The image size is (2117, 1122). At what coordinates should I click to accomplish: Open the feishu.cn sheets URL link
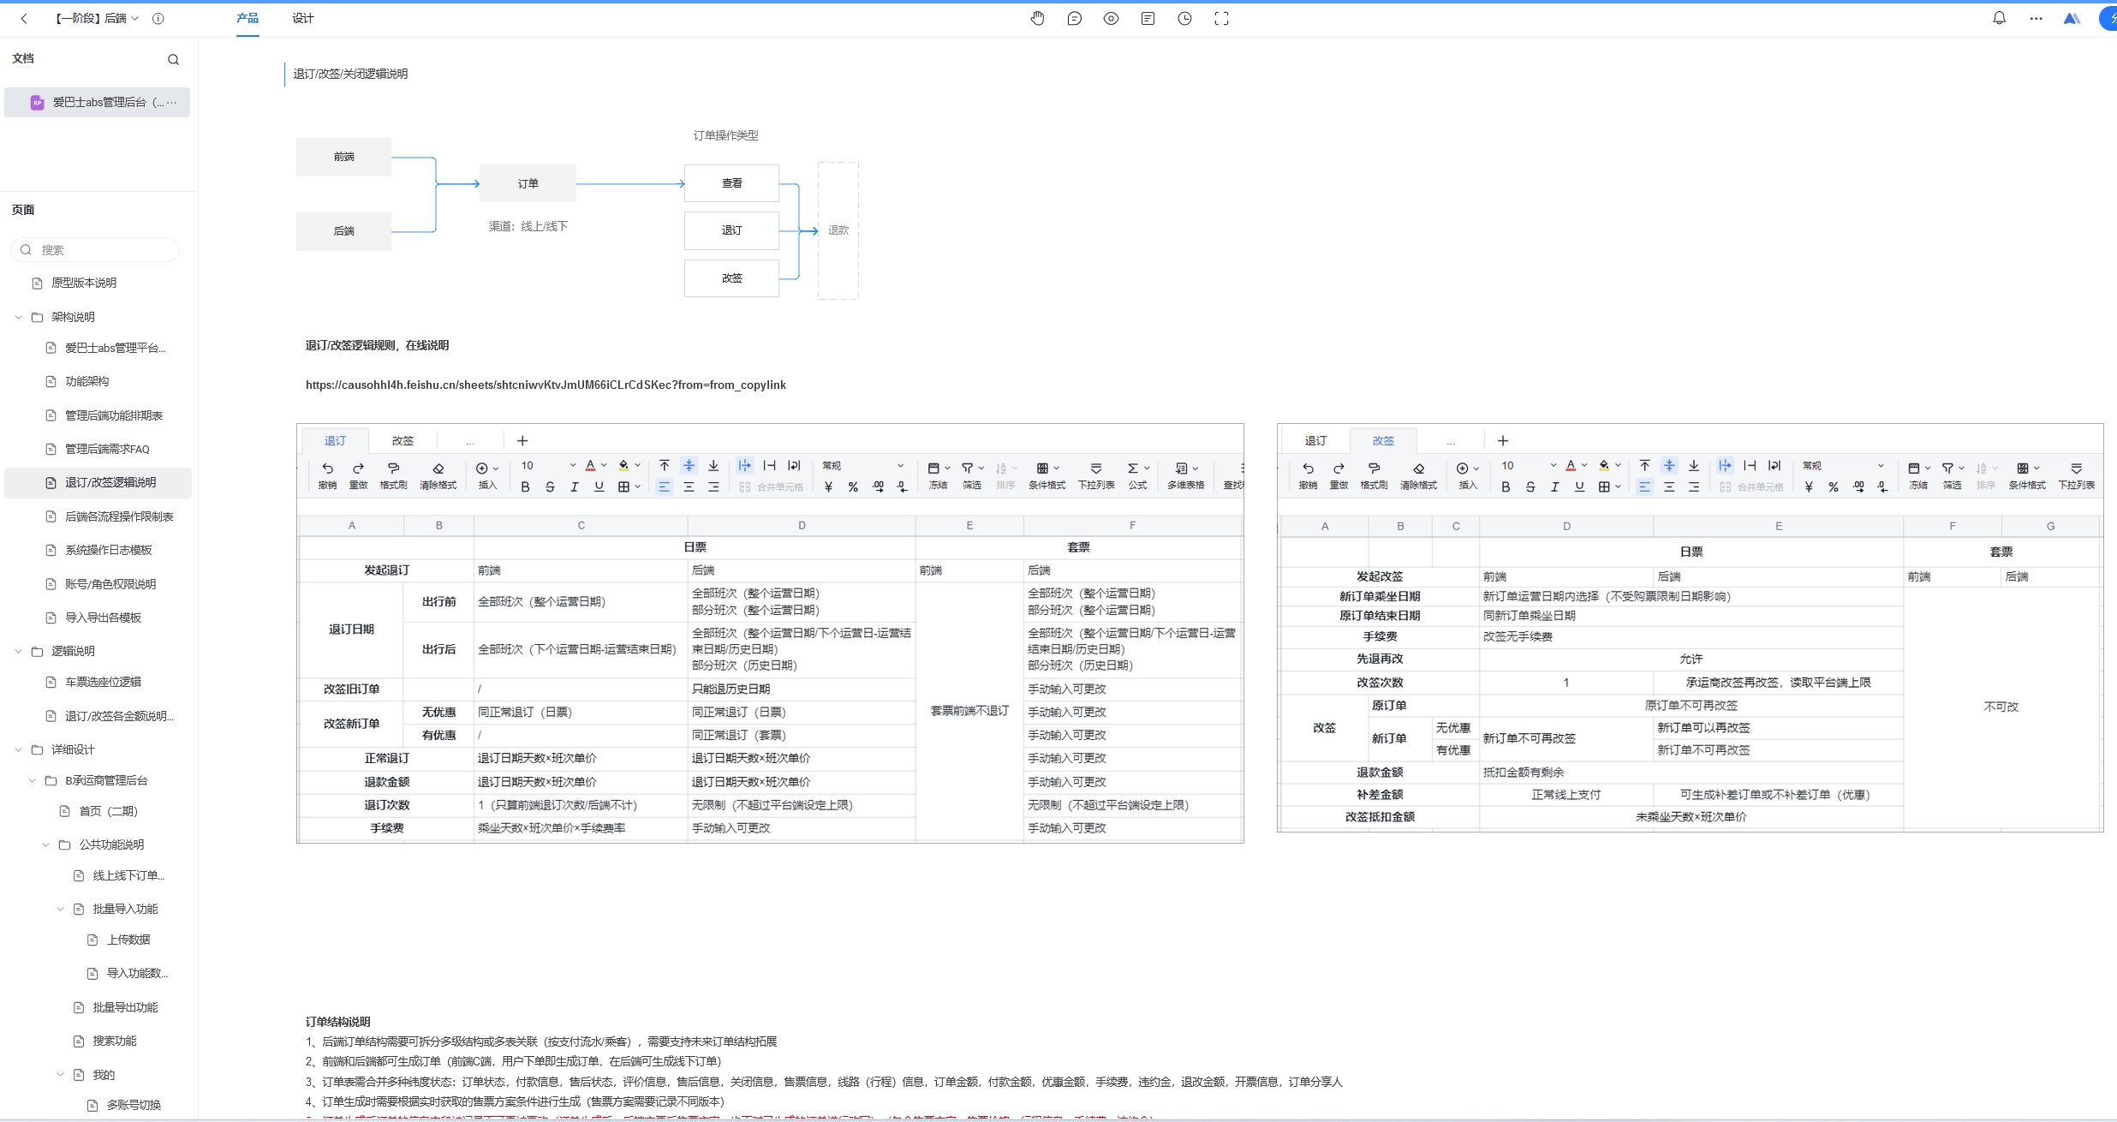pos(546,385)
